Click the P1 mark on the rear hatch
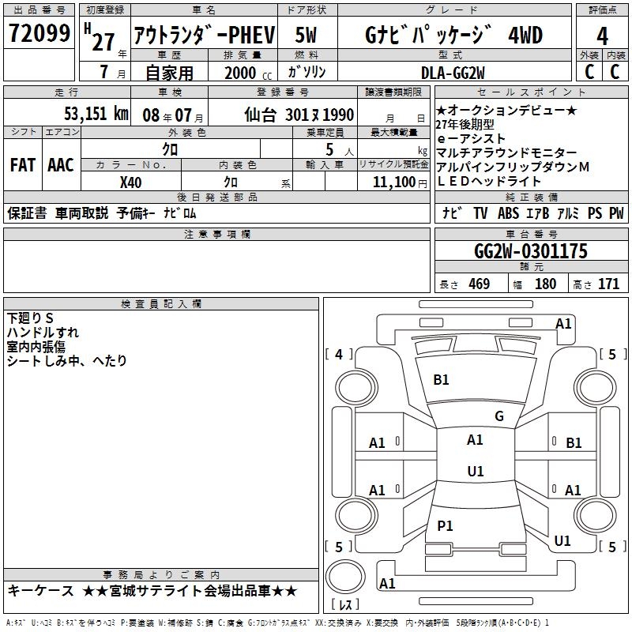Viewport: 632px width, 632px height. pyautogui.click(x=446, y=526)
